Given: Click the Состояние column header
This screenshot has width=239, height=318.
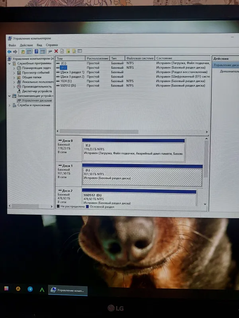Looking at the screenshot, I should coord(182,58).
